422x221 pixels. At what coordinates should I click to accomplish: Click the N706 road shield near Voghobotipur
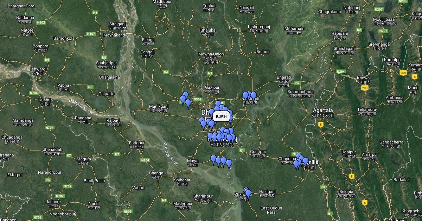[x=38, y=217]
